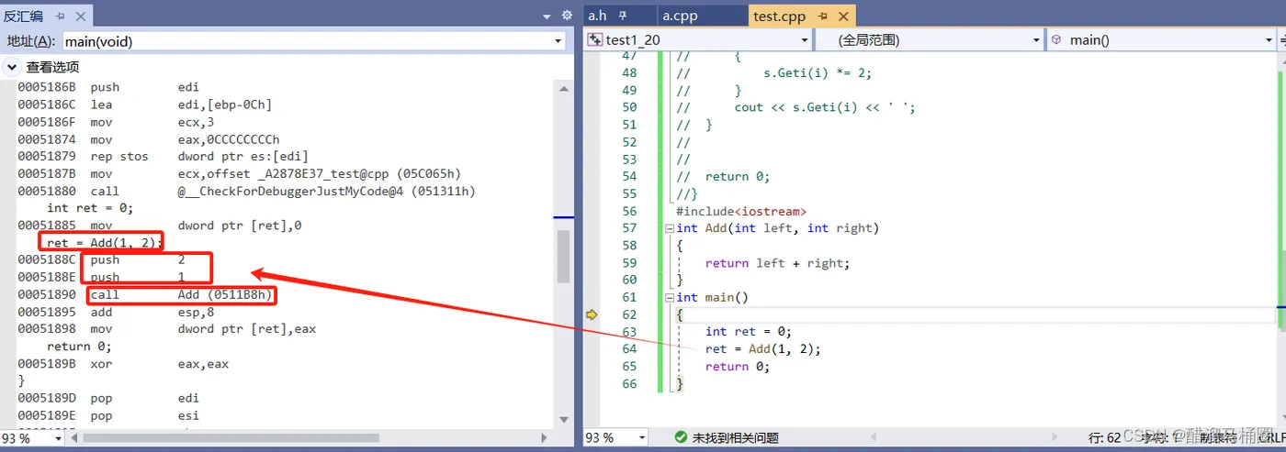Image resolution: width=1286 pixels, height=452 pixels.
Task: Click the 'int ret = 0;' line 63 in test.cpp
Action: click(x=748, y=332)
